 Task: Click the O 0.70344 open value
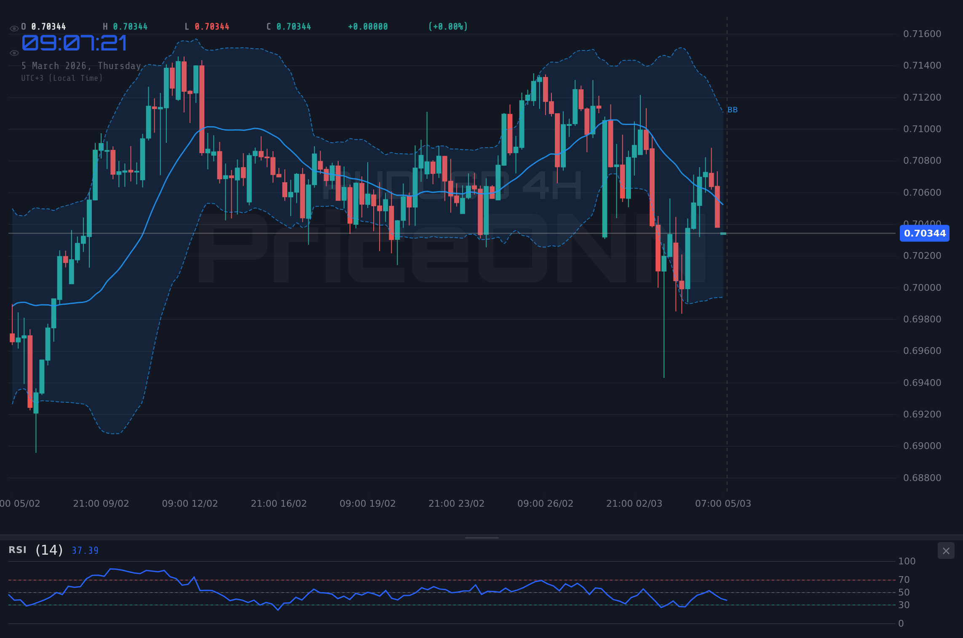(43, 26)
